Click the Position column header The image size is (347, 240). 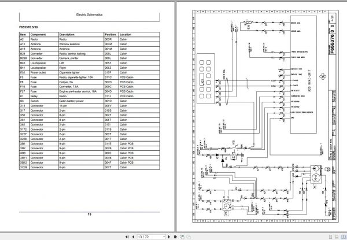[x=110, y=35]
